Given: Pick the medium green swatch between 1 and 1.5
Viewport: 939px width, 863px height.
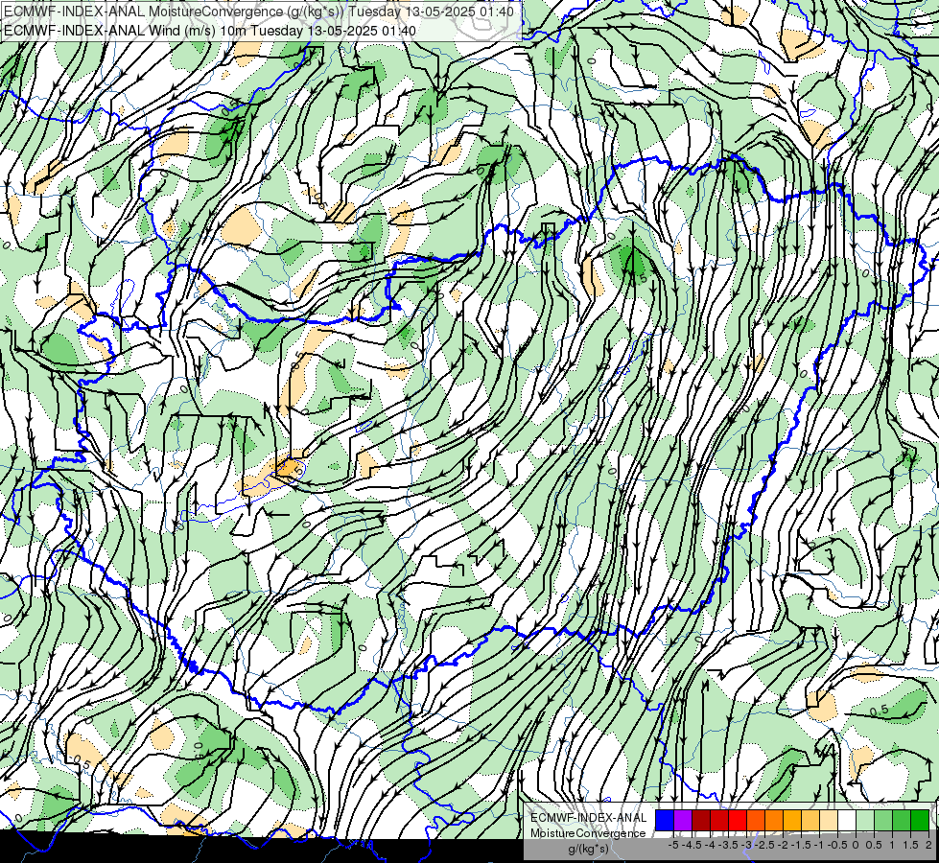Looking at the screenshot, I should coord(902,821).
